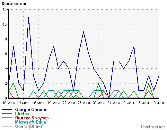The width and height of the screenshot is (167, 130).
Task: Click the 31 мая x-axis label
Action: click(114, 103)
